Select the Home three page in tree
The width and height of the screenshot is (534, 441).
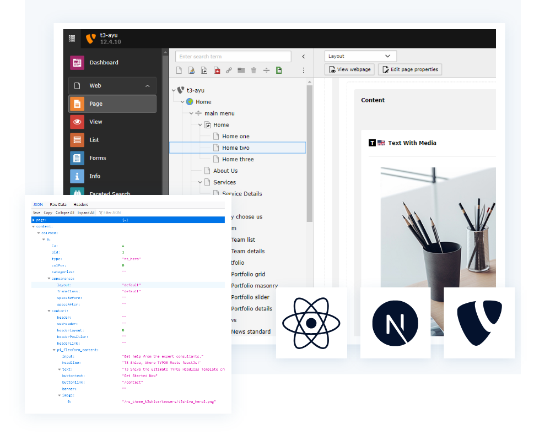point(238,159)
